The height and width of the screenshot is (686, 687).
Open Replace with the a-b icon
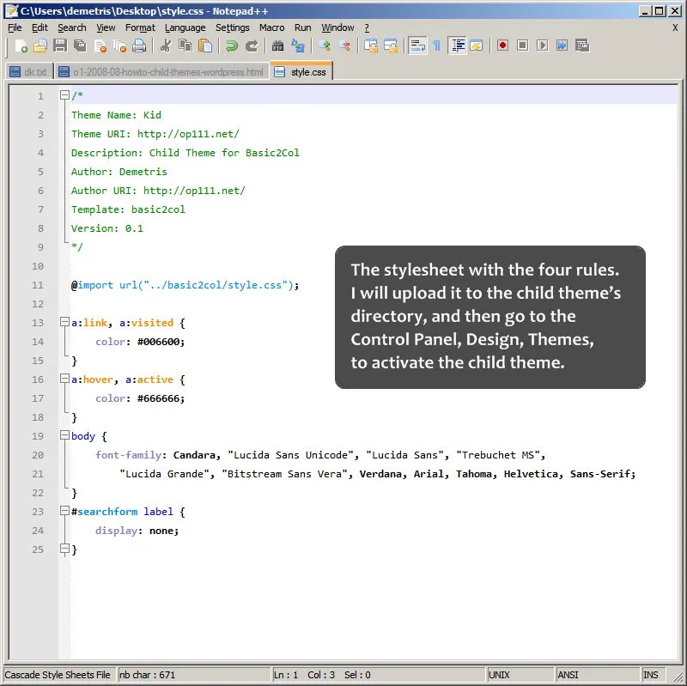tap(298, 46)
